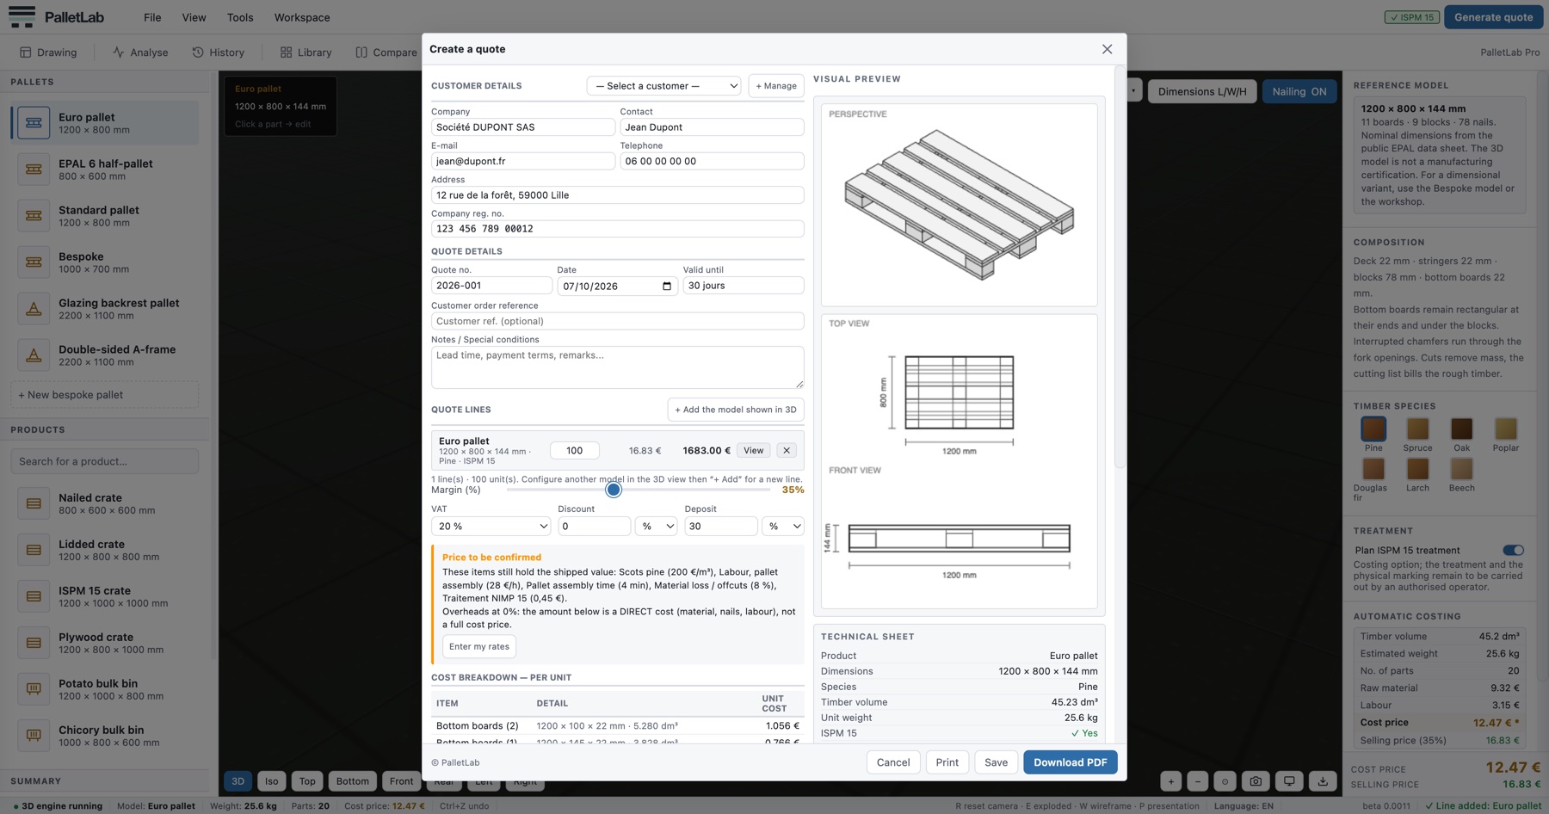This screenshot has width=1549, height=814.
Task: Open the Workspace menu
Action: [302, 17]
